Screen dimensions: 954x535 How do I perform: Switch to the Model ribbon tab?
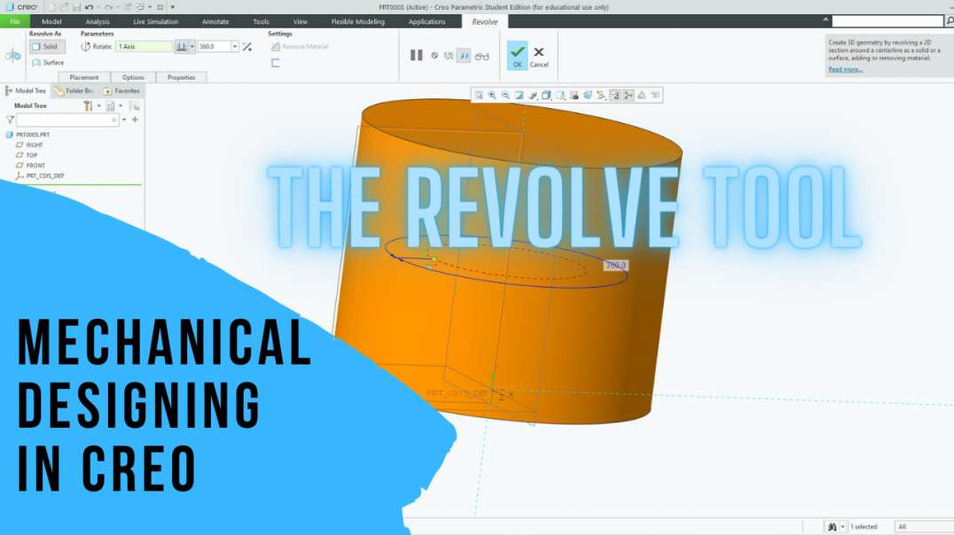(51, 21)
